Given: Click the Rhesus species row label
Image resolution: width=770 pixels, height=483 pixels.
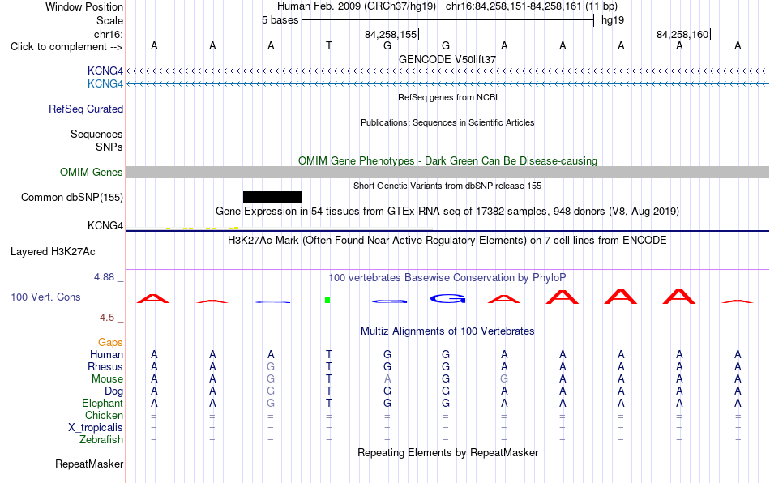Looking at the screenshot, I should (105, 366).
